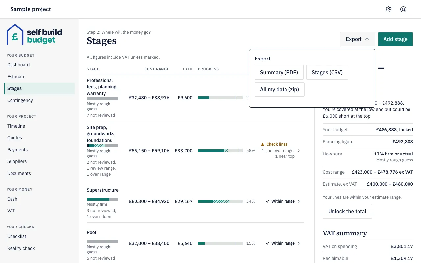Open Contingency from the sidebar
Image resolution: width=421 pixels, height=263 pixels.
(x=39, y=100)
